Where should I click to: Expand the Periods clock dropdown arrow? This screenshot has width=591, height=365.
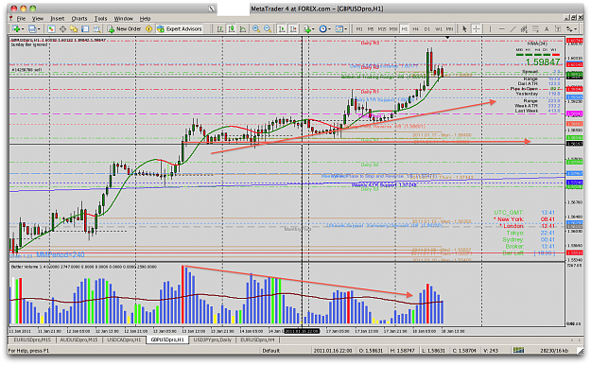click(x=329, y=29)
